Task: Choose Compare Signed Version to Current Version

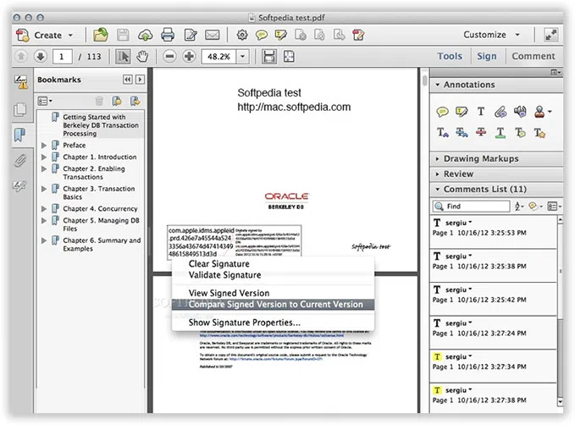Action: point(273,304)
